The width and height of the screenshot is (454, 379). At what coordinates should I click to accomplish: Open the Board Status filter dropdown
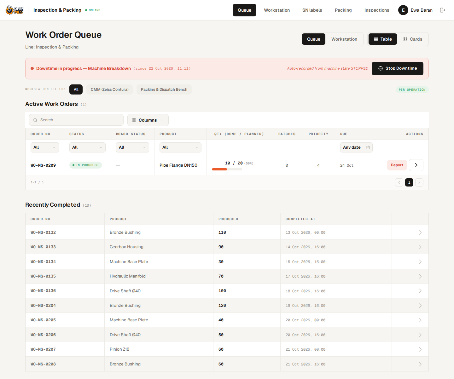coord(132,147)
